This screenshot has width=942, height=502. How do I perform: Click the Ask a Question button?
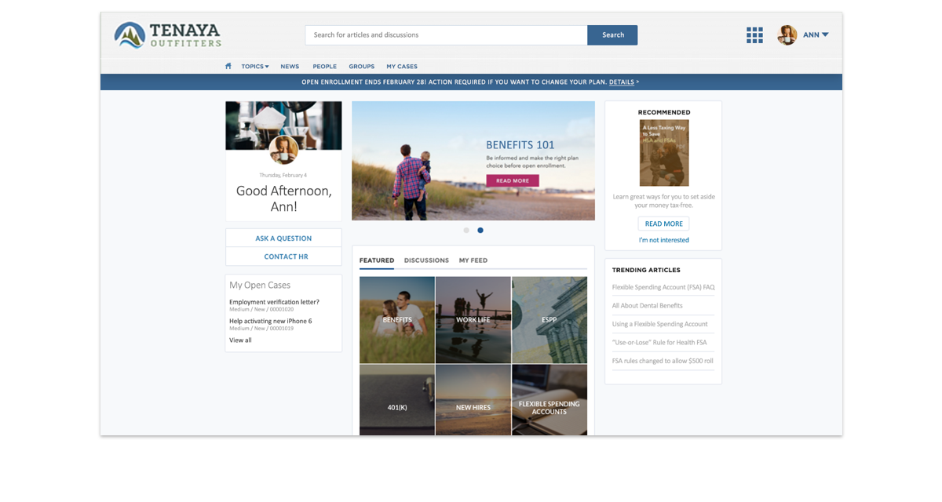[283, 238]
